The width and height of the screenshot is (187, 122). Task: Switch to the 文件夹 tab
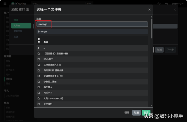[x=21, y=26]
